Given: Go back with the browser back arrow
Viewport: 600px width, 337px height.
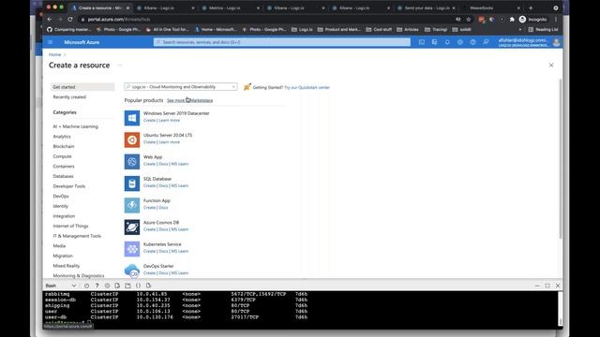Looking at the screenshot, I should coord(50,19).
